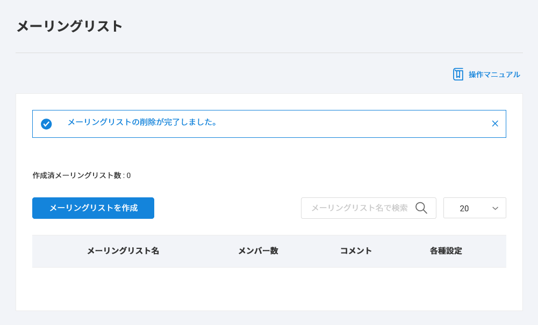
Task: Focus the メーリングリスト名で検索 search field
Action: pyautogui.click(x=359, y=208)
